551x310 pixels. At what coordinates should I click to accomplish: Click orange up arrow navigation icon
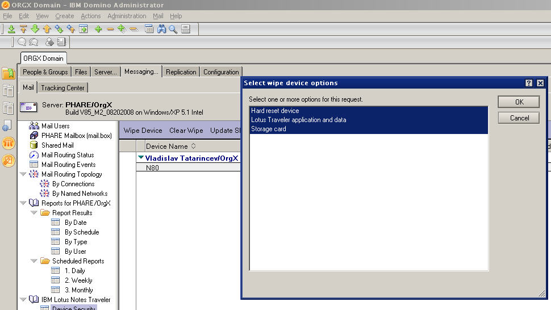click(47, 29)
